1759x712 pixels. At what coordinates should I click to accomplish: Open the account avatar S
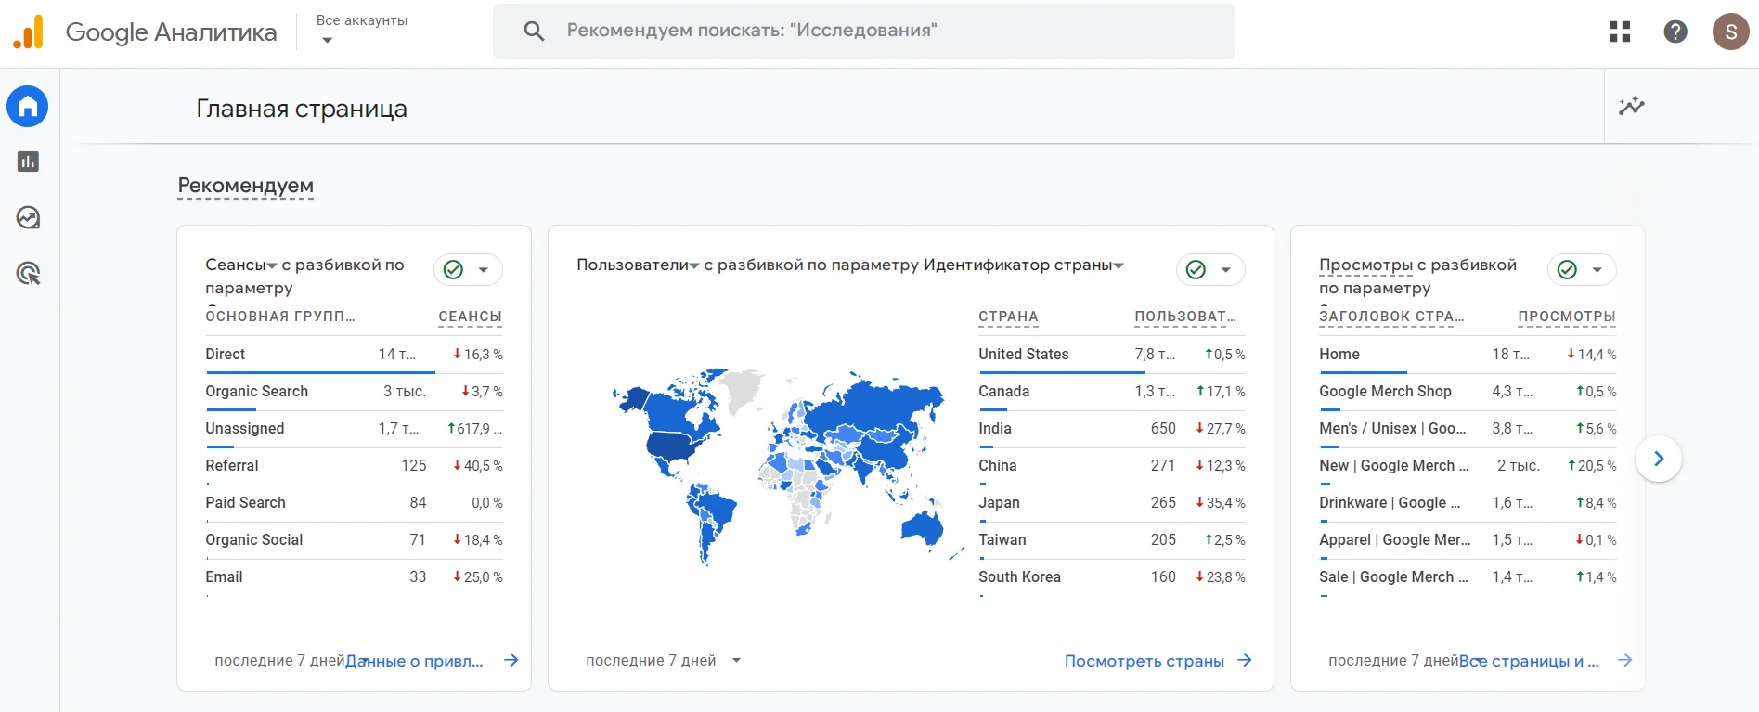[1730, 32]
